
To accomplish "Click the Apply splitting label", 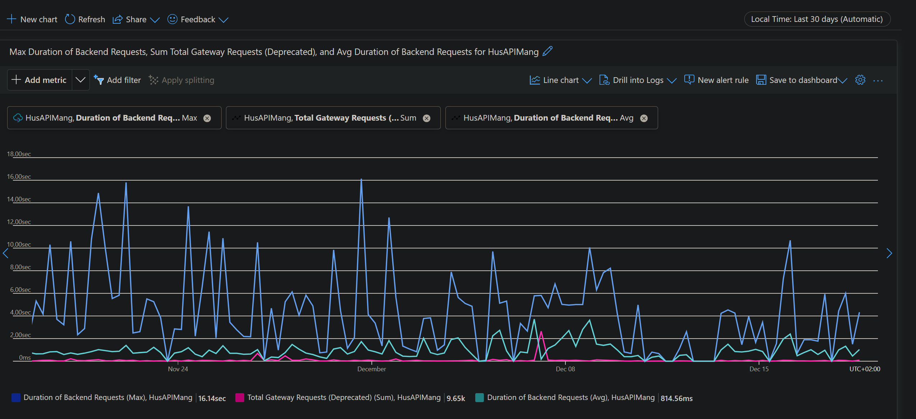I will 188,80.
